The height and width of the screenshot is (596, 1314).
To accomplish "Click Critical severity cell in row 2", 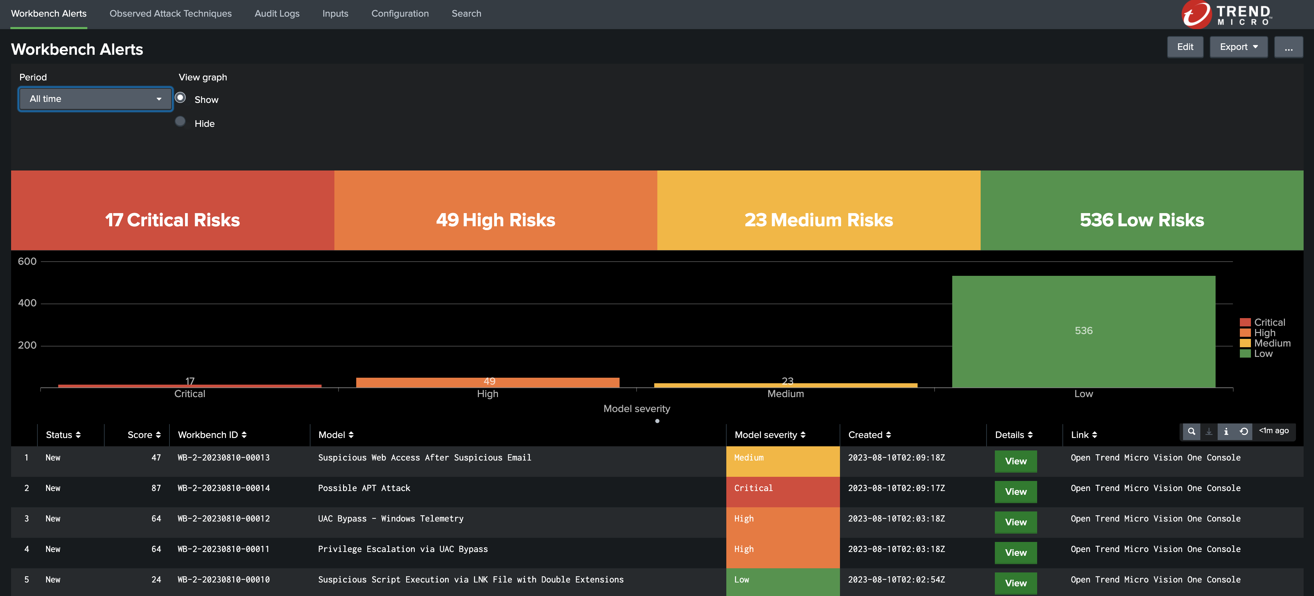I will pyautogui.click(x=782, y=492).
